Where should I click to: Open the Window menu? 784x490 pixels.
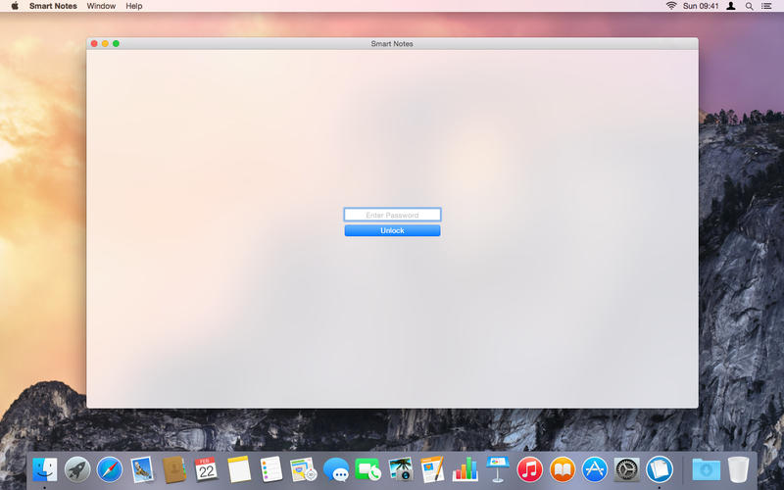101,6
